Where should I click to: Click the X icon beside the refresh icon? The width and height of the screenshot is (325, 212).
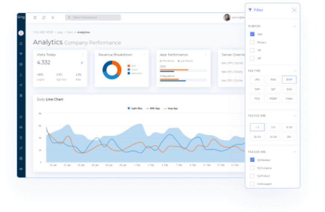click(x=53, y=18)
